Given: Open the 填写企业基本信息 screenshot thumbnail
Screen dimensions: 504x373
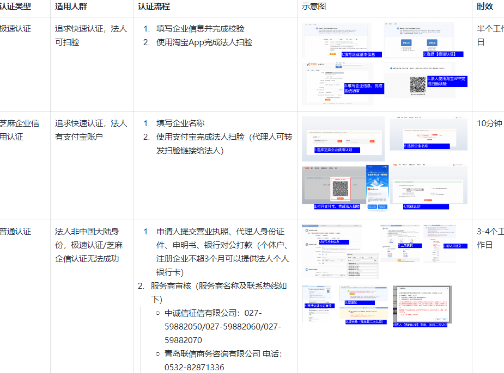Looking at the screenshot, I should click(337, 40).
